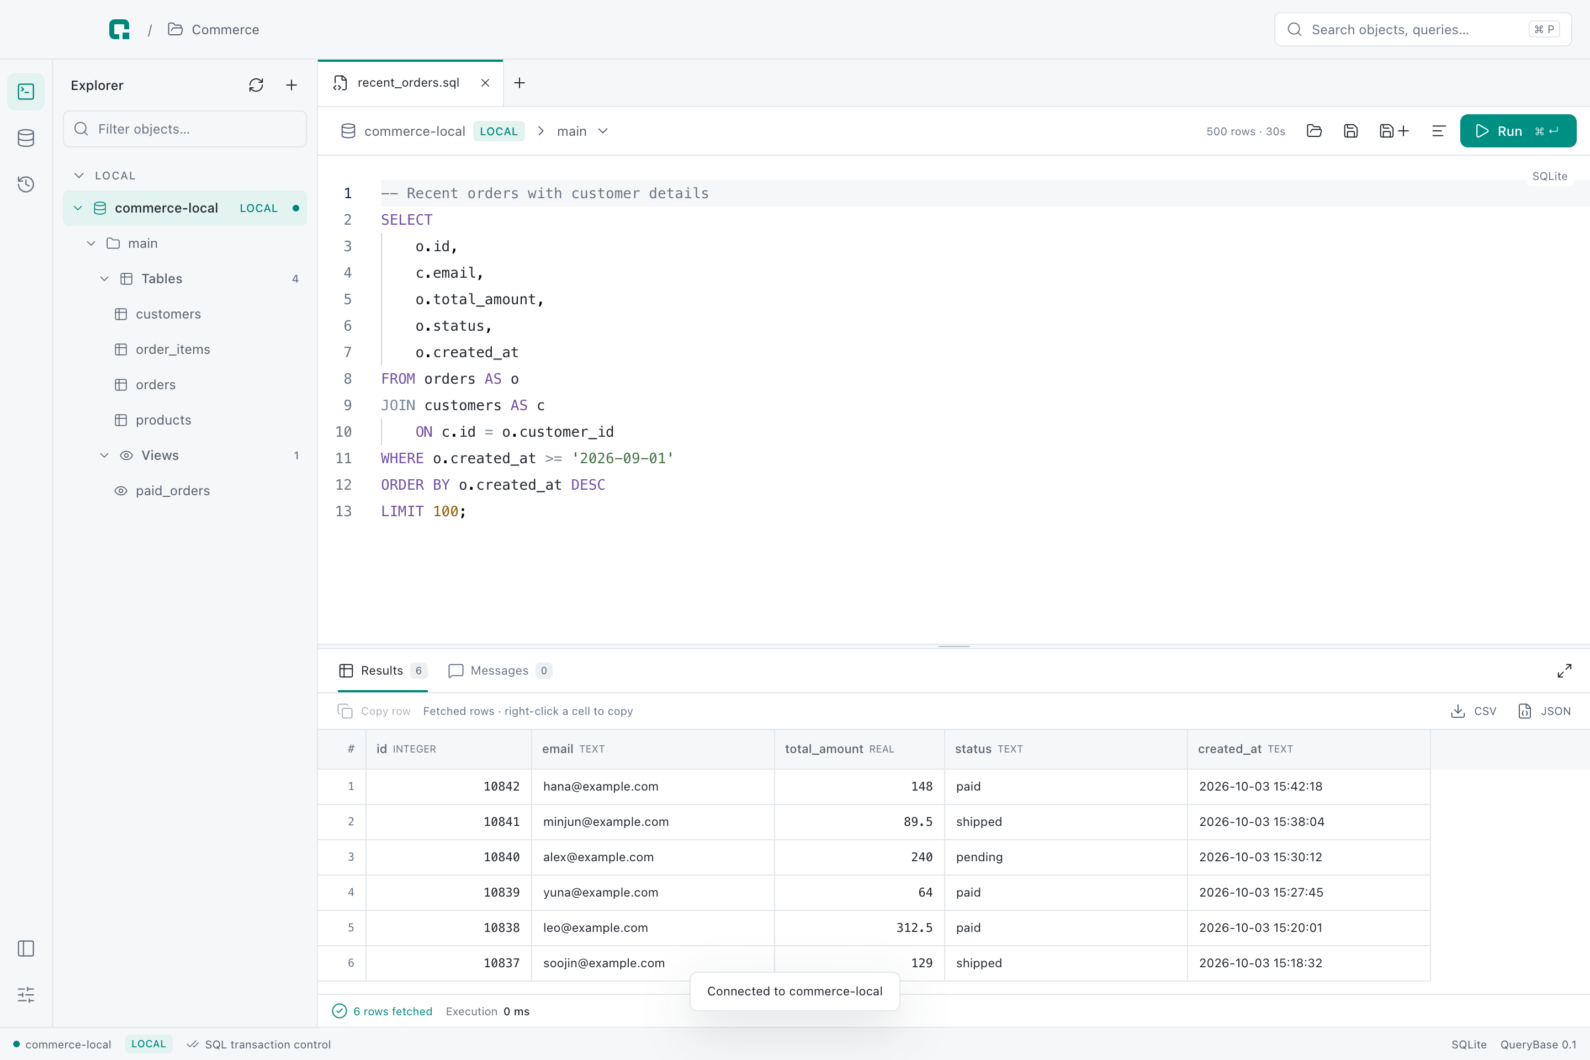Place cursor on editor line 13 LIMIT
Viewport: 1590px width, 1060px height.
[401, 512]
